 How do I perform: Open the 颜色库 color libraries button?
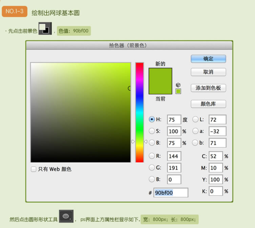pyautogui.click(x=208, y=104)
